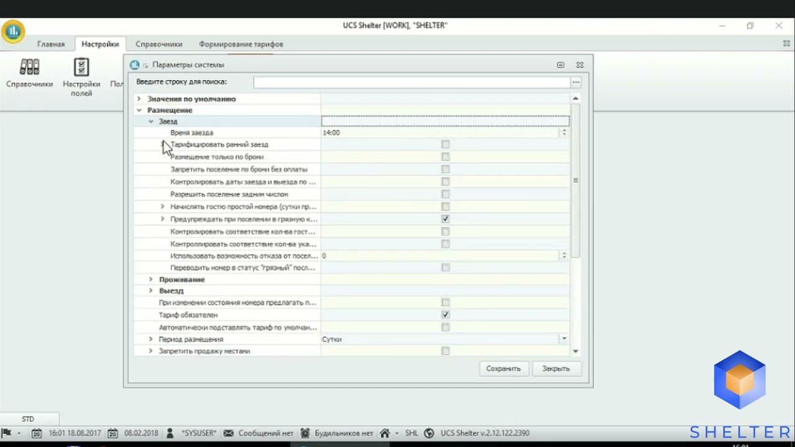Enable Разрешить поселение задним числом
The image size is (795, 447).
445,194
